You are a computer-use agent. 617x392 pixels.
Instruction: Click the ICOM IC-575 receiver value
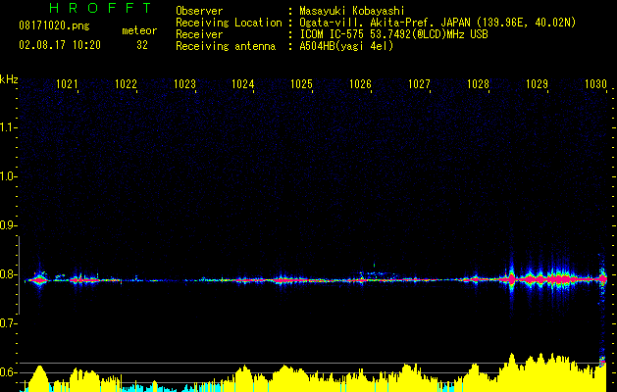[393, 34]
